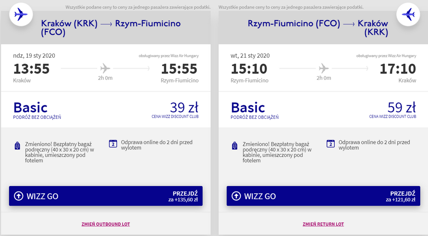Click the 13:55 departure time

[31, 69]
